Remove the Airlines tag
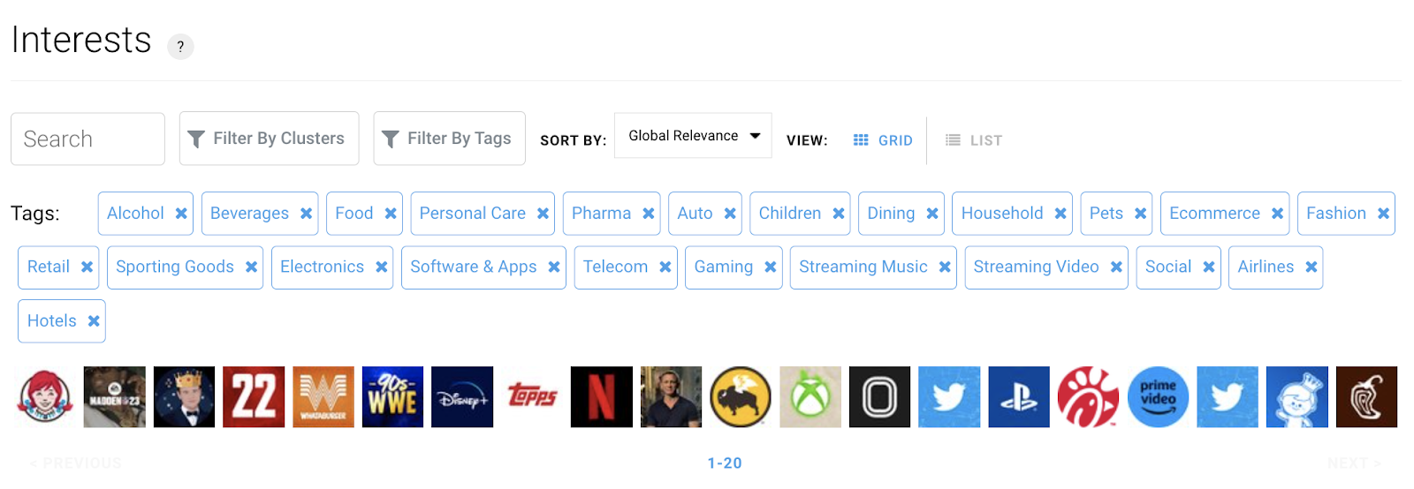The image size is (1414, 489). pos(1311,267)
